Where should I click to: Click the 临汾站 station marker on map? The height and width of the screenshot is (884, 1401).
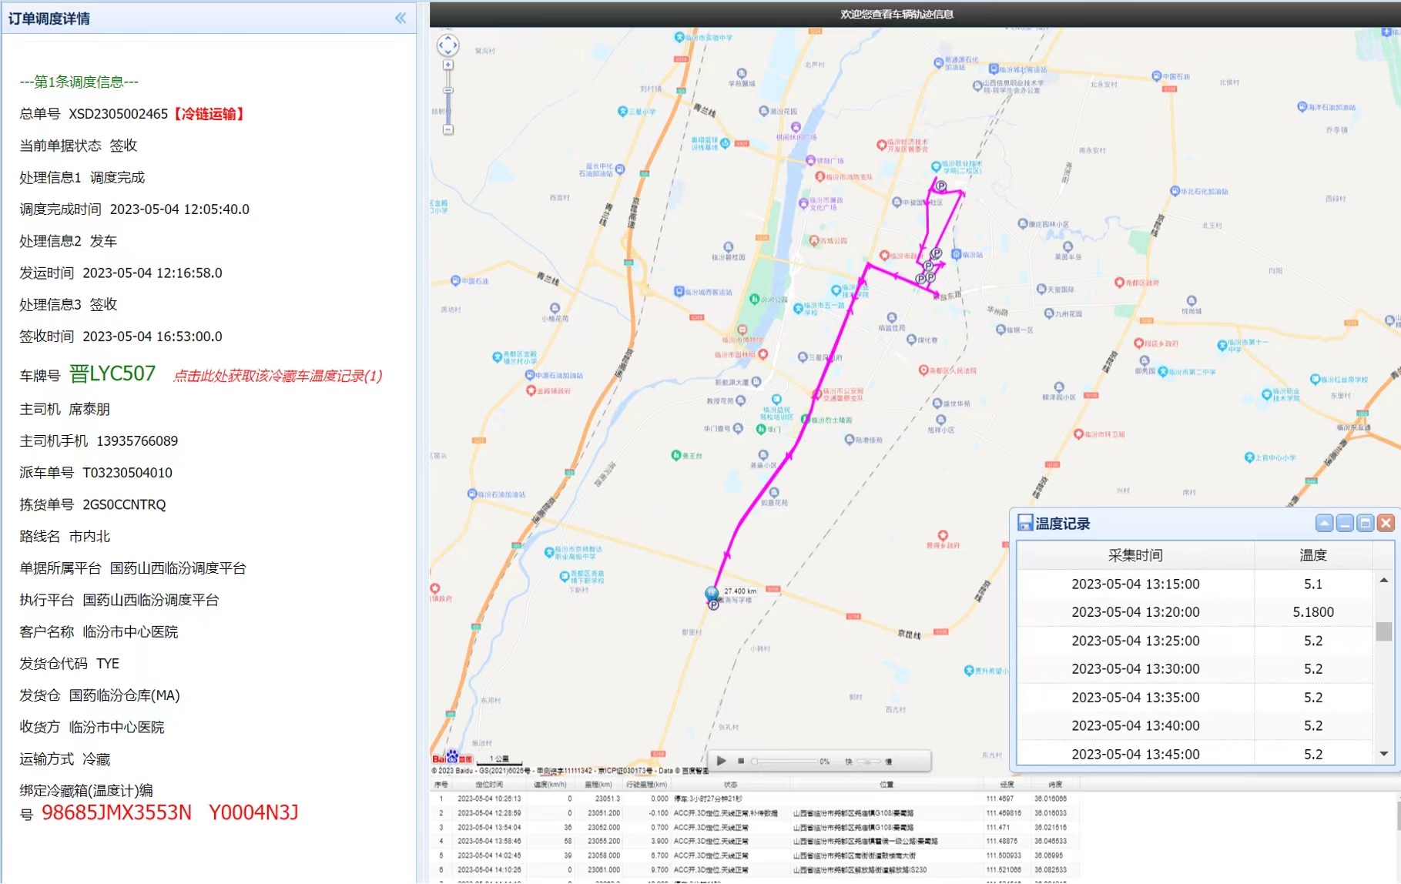(x=956, y=254)
